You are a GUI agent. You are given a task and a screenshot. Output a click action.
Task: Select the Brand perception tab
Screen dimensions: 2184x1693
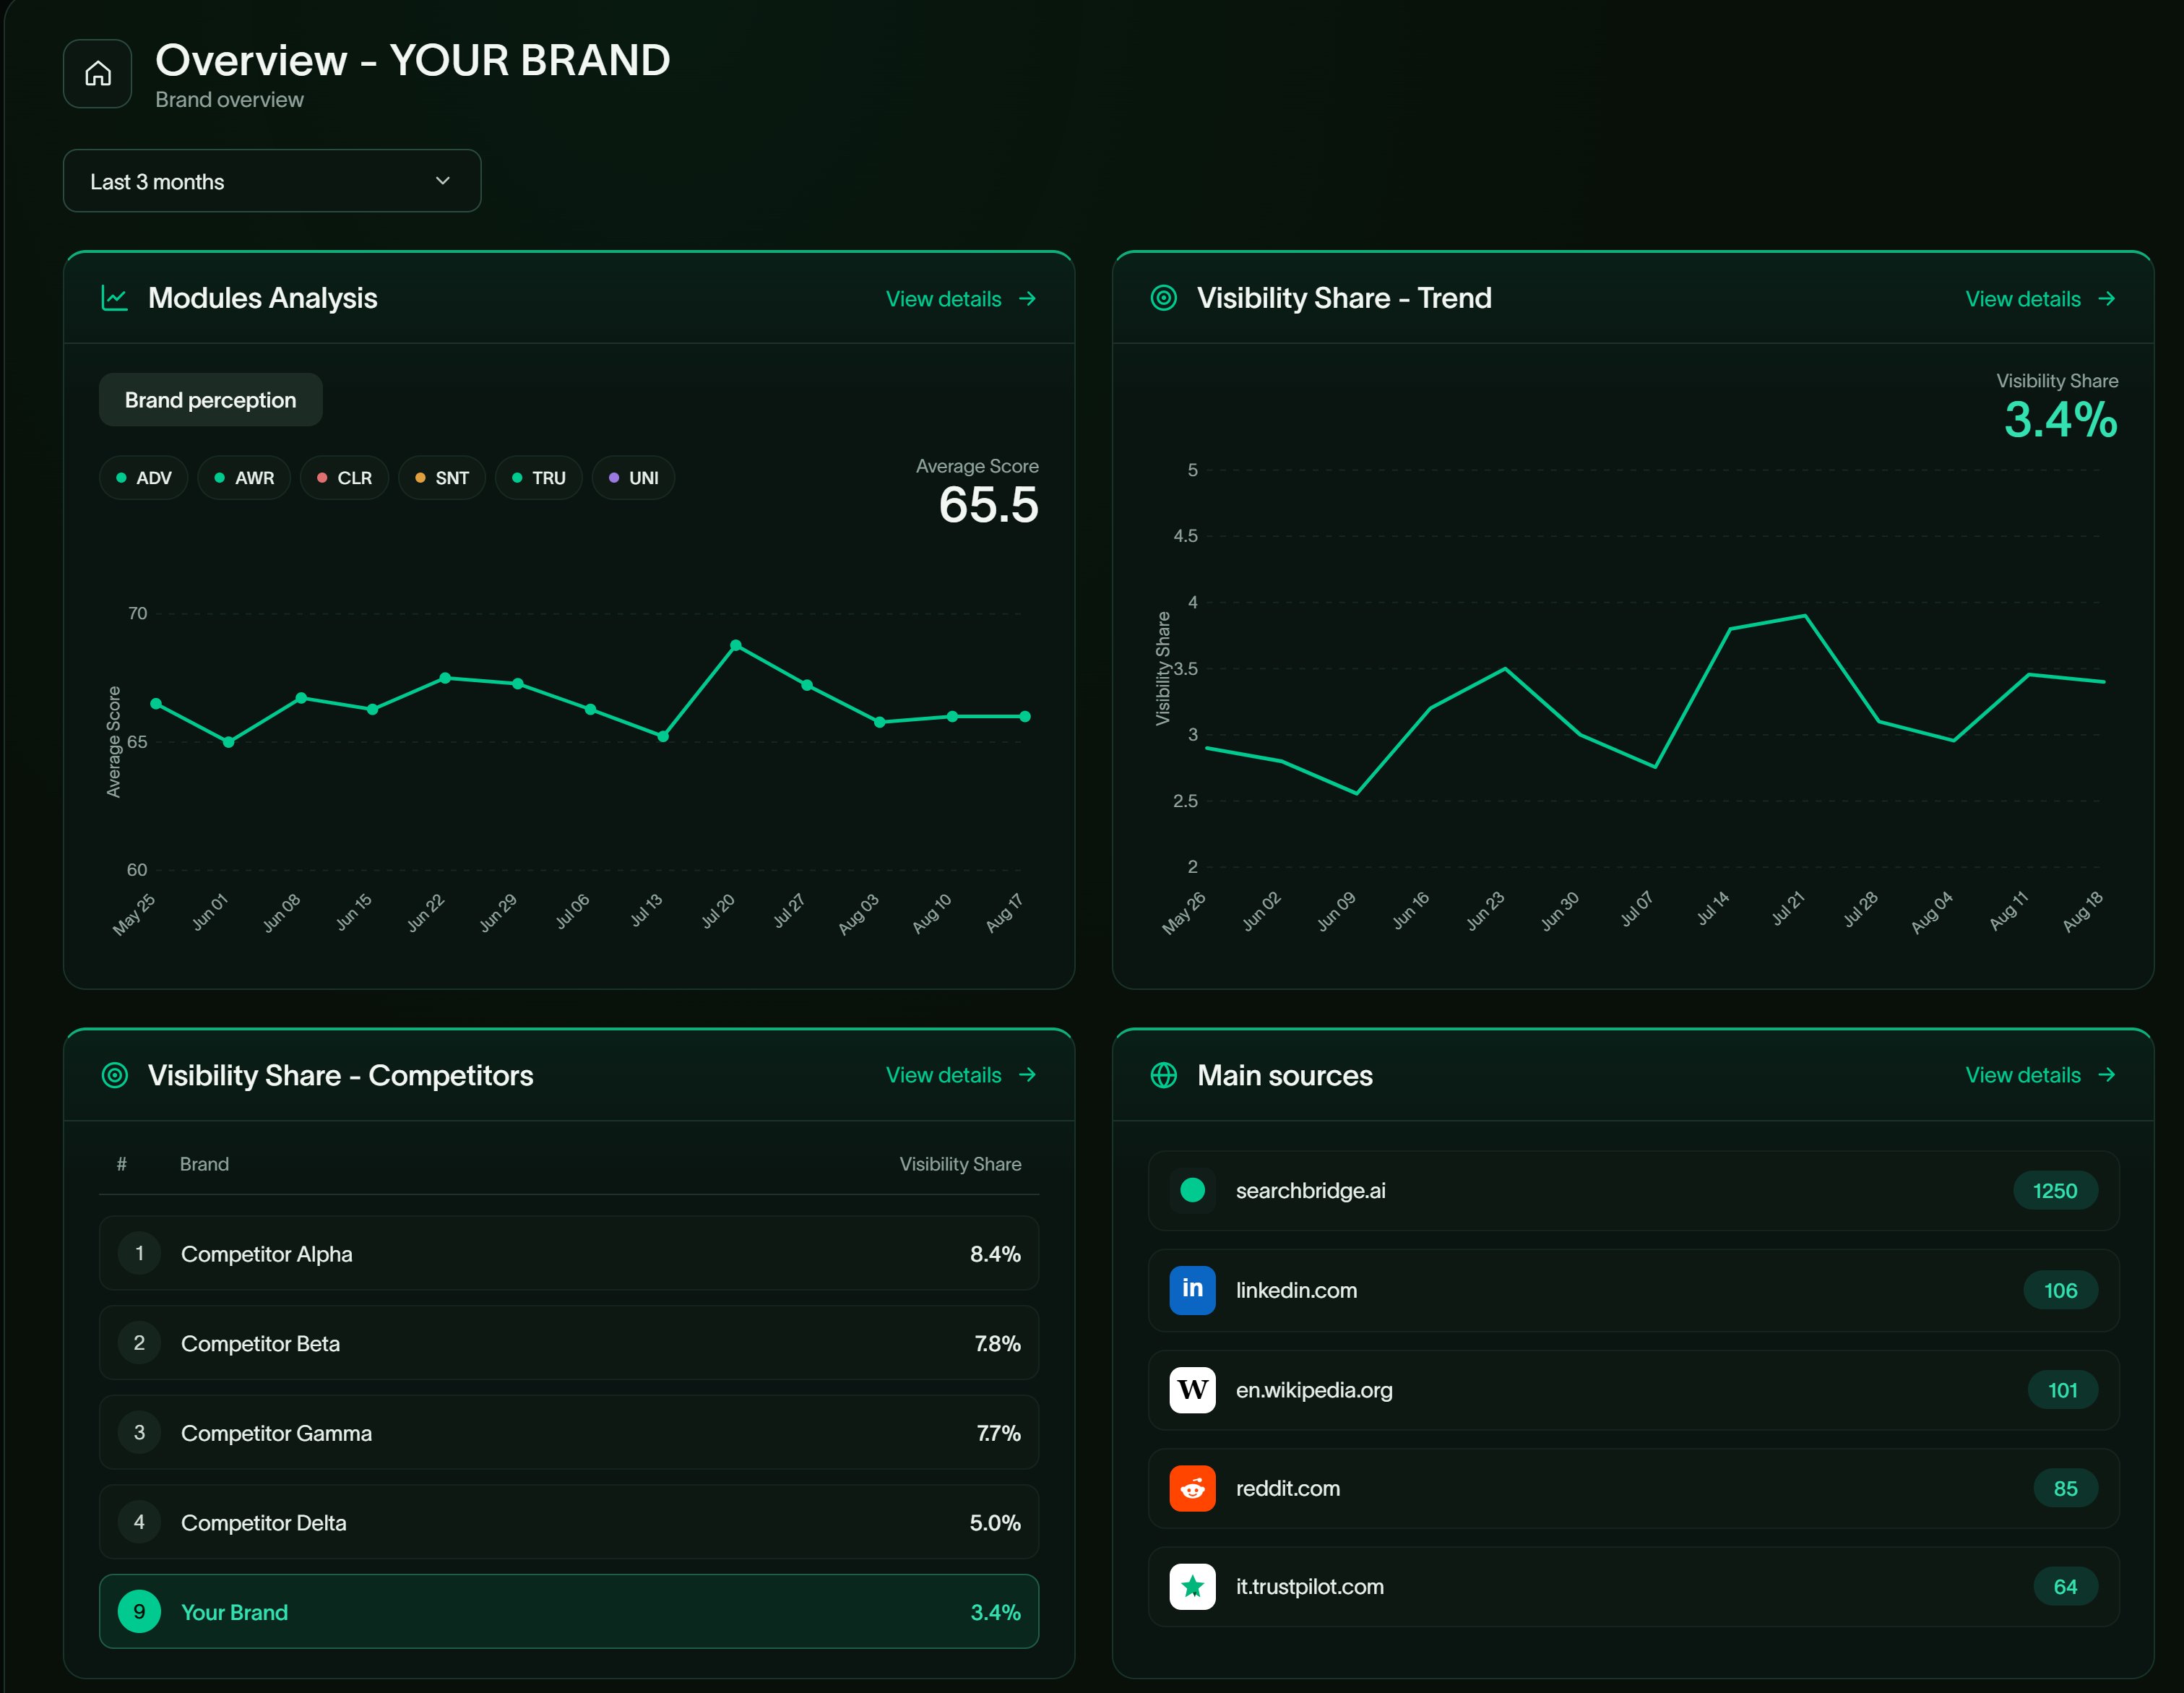[210, 400]
